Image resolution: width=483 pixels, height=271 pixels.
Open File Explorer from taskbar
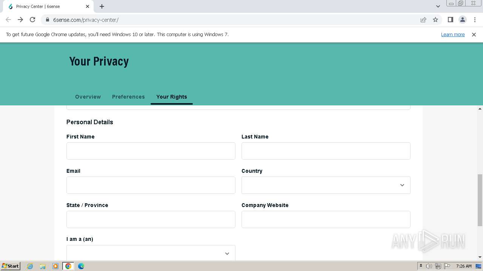pyautogui.click(x=43, y=266)
